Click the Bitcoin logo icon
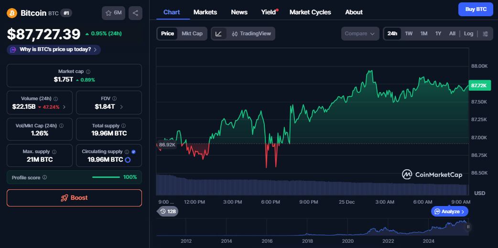This screenshot has width=498, height=248. [x=12, y=13]
